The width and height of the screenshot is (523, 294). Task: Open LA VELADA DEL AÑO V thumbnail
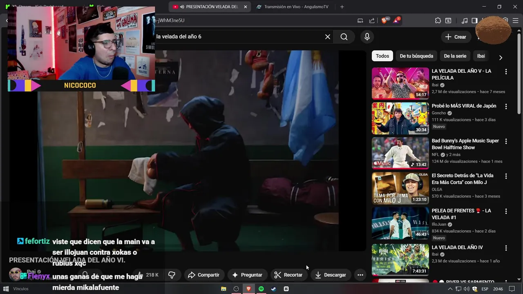coord(400,83)
